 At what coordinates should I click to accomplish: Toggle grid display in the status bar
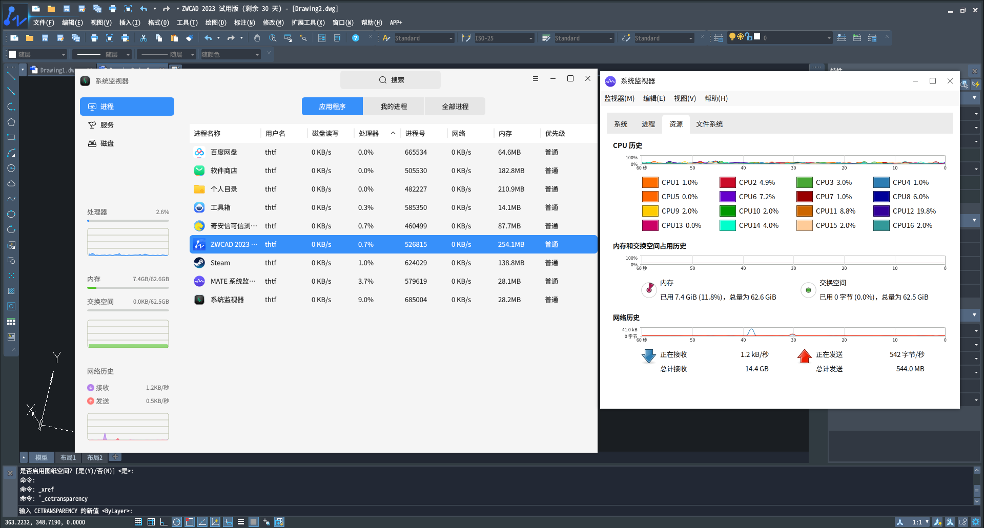(x=151, y=522)
